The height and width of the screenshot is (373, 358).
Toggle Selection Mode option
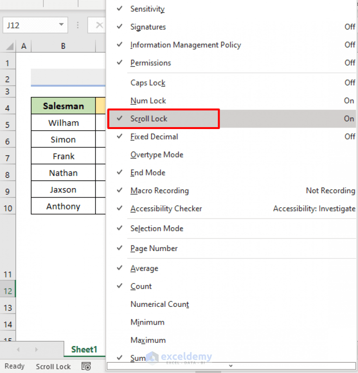(x=231, y=229)
